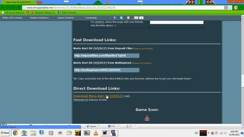Click the white input box at the page top

coord(177,22)
